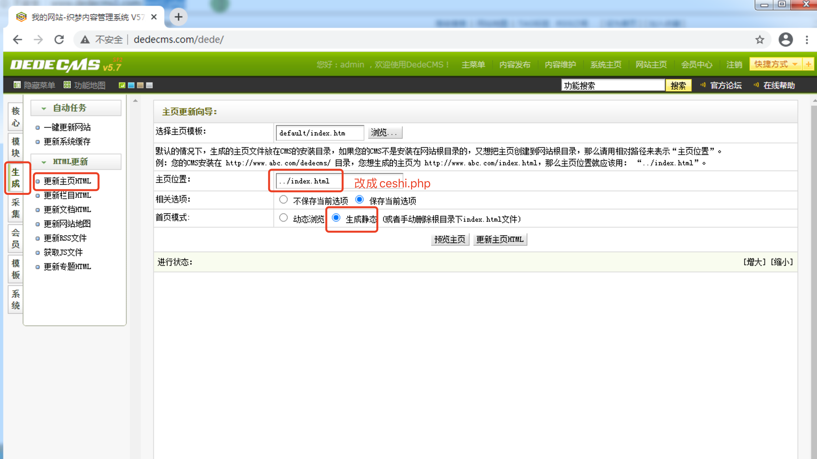Select the 保存当前选项 radio button
Image resolution: width=817 pixels, height=459 pixels.
[359, 200]
